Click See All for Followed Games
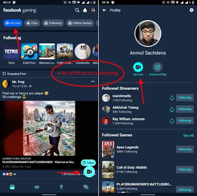Image resolution: width=197 pixels, height=196 pixels. 189,136
